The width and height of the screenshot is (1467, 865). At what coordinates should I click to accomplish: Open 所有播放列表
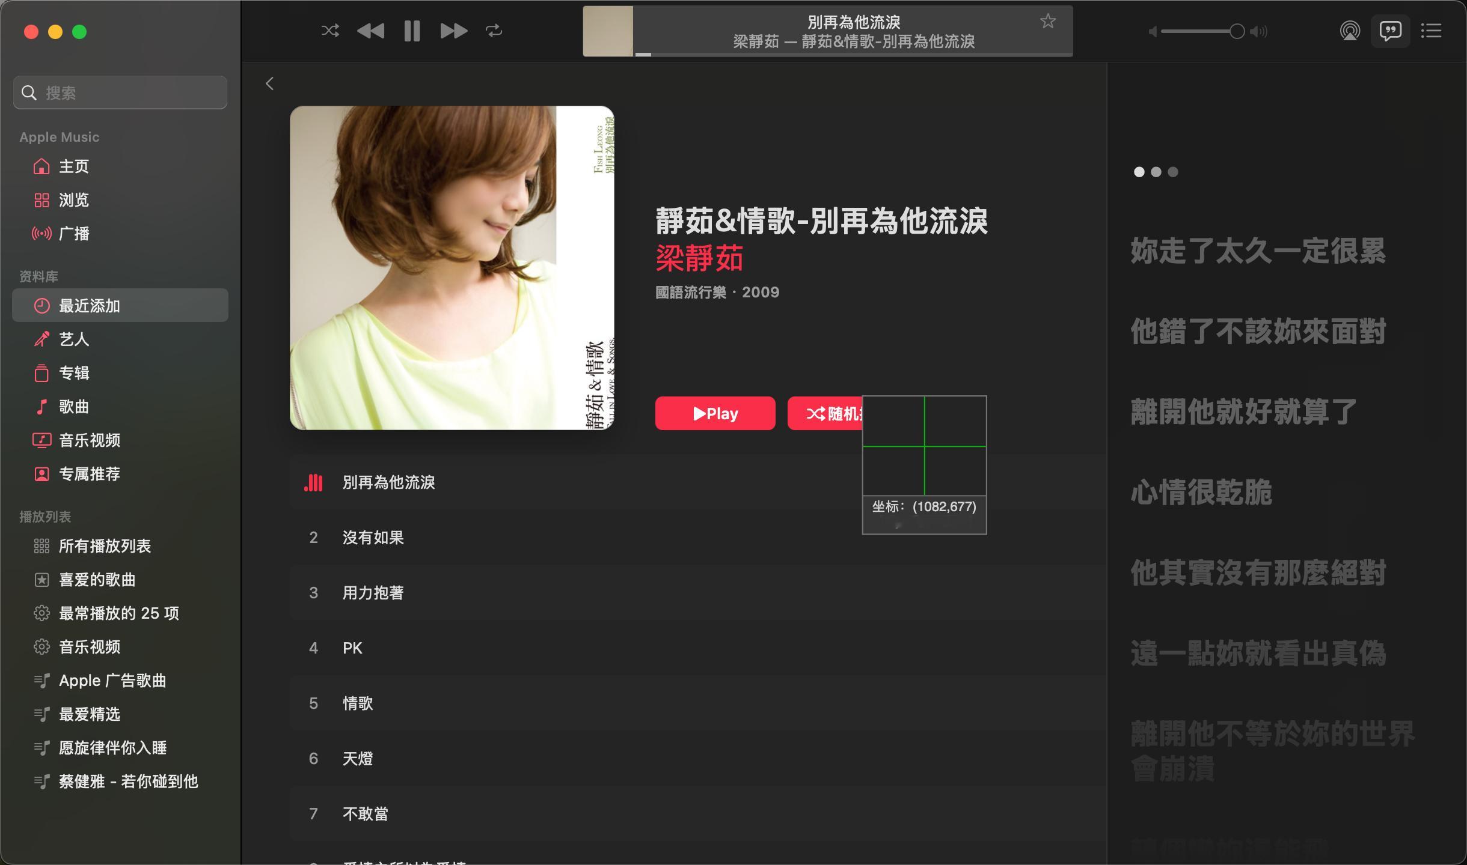coord(120,546)
